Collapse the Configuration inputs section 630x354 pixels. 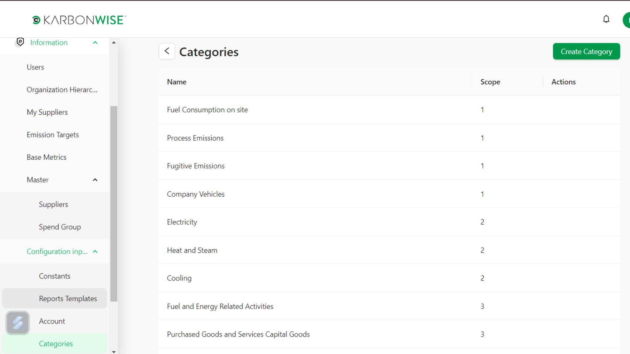(95, 251)
